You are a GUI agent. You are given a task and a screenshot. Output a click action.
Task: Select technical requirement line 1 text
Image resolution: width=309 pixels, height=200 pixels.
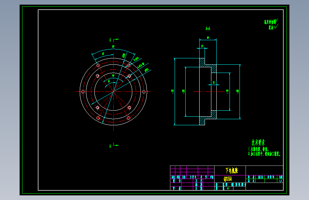pos(258,149)
